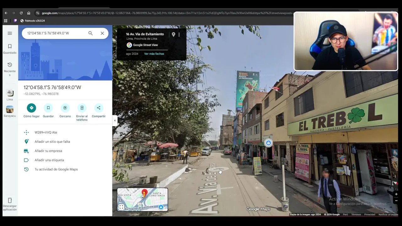Click the Privacidad footer link
402x226 pixels.
(x=370, y=215)
